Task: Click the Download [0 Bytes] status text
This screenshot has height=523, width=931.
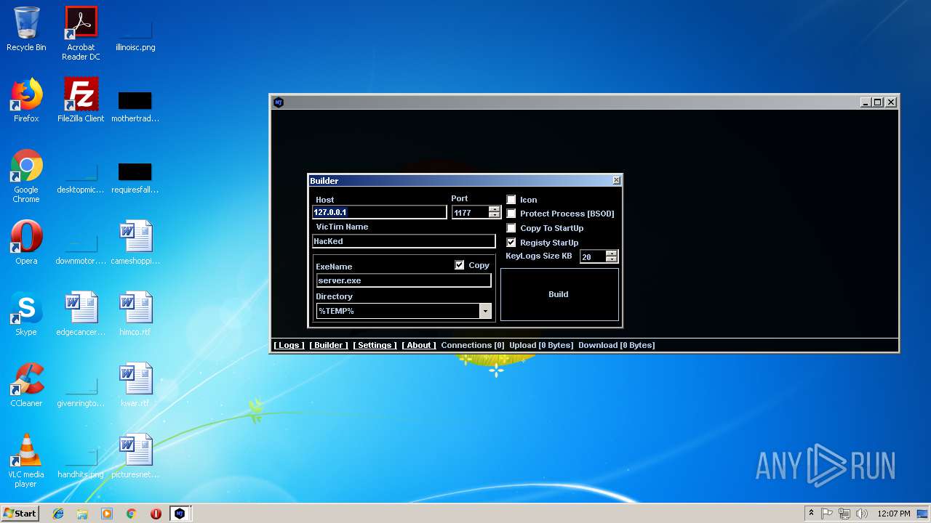Action: coord(617,345)
